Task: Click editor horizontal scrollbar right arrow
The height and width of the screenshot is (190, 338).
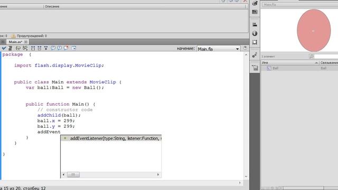Action: [x=240, y=183]
